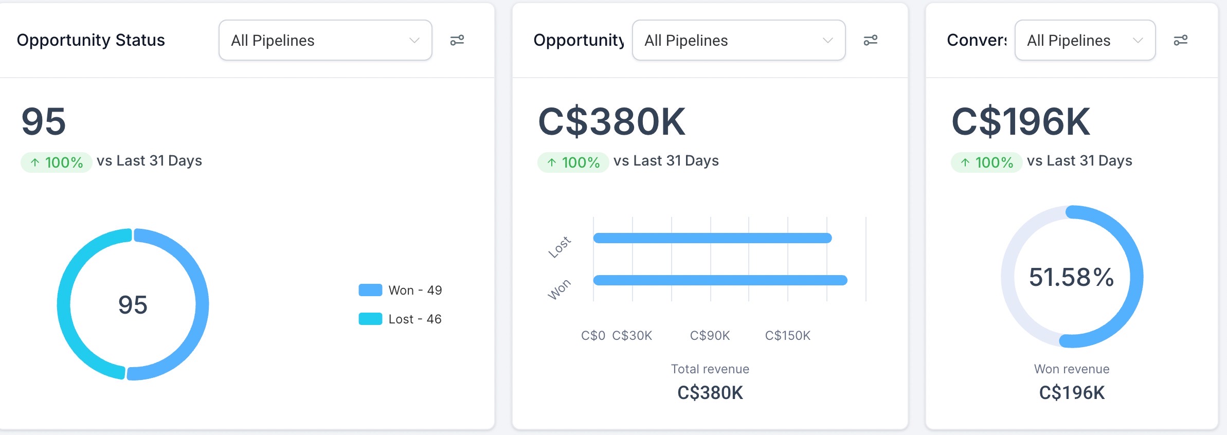Click the Lost legend color square

370,319
